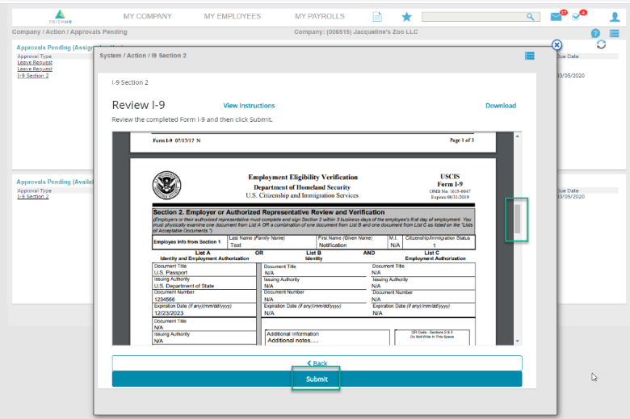Open page menu list icon under profile
This screenshot has width=630, height=419.
(x=615, y=33)
